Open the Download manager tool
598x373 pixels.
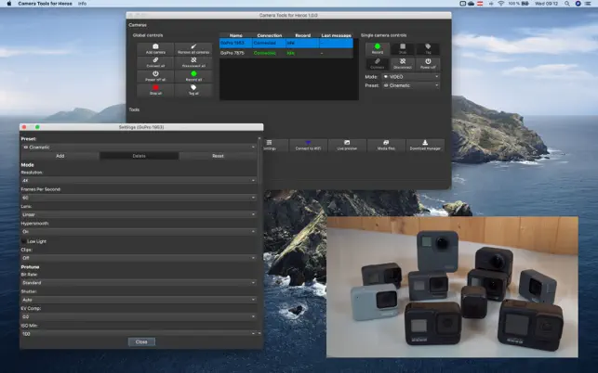coord(425,145)
